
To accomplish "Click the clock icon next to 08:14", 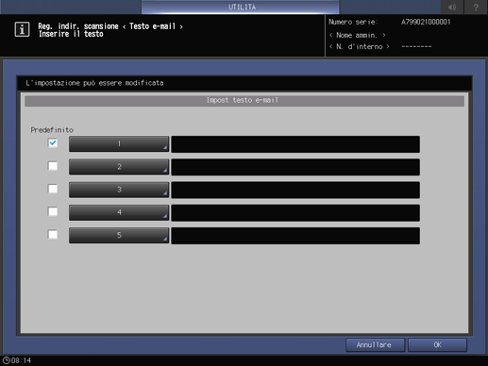I will [x=6, y=360].
